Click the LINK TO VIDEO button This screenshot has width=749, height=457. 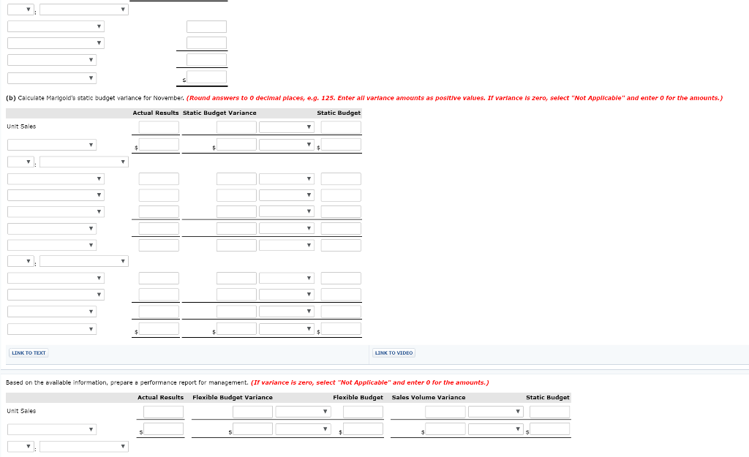(x=394, y=353)
